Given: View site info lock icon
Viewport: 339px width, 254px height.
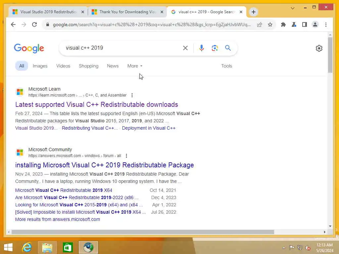Looking at the screenshot, I should coord(48,24).
